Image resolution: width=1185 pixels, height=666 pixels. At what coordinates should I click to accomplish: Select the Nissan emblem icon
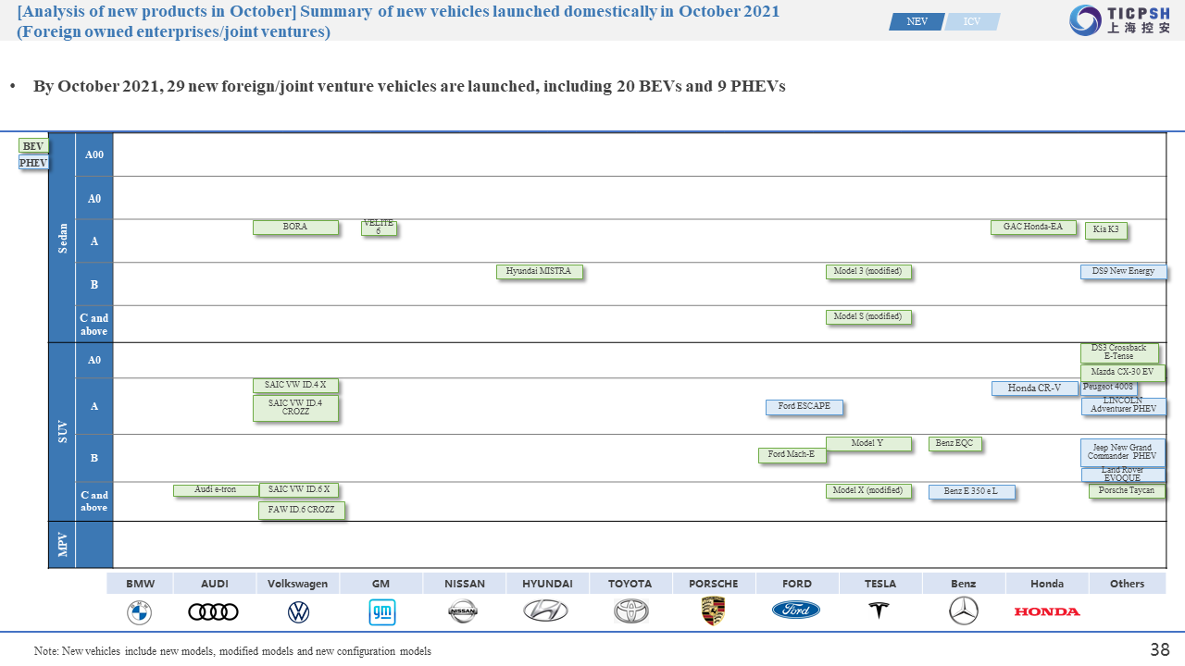click(x=463, y=610)
